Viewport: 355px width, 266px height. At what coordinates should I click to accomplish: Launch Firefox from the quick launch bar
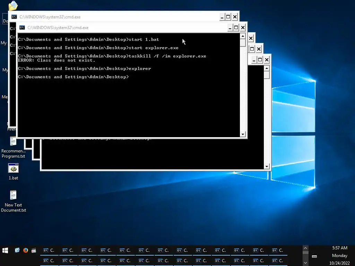click(26, 250)
